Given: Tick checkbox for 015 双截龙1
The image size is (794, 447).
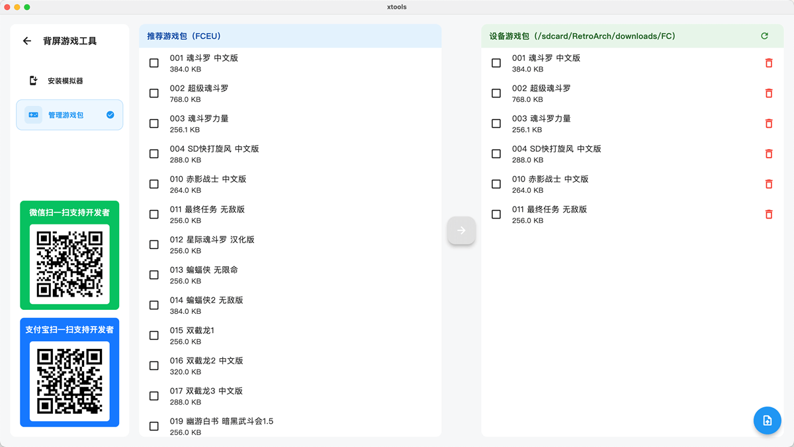Looking at the screenshot, I should 154,336.
